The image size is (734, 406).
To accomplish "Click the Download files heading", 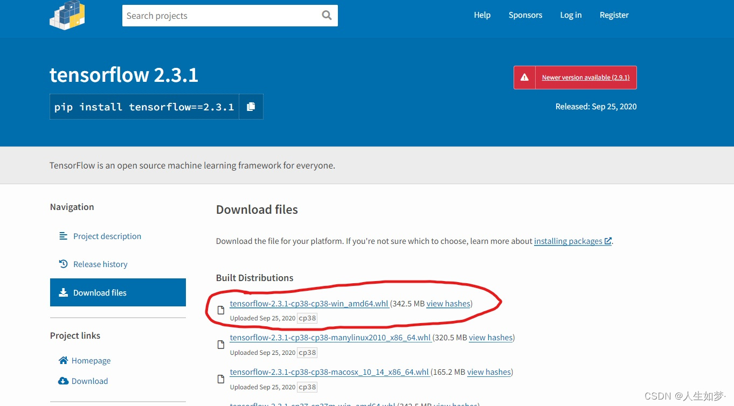I will [257, 209].
